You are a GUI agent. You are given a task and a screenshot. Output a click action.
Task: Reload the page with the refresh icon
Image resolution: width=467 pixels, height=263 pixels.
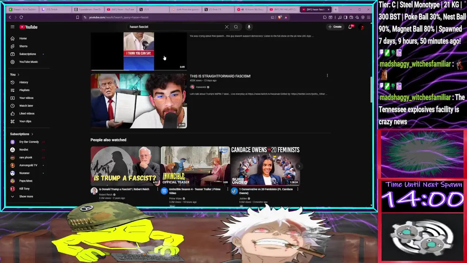21,17
